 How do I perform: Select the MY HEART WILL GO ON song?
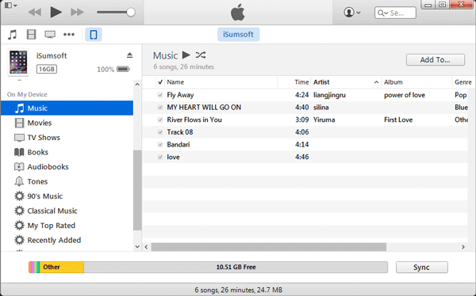[204, 108]
